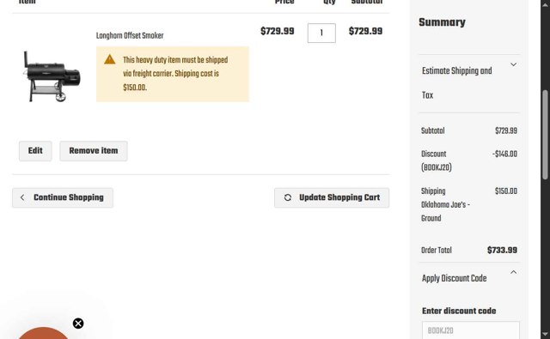Click the Discount -$146.00 amount
The width and height of the screenshot is (550, 339).
504,154
